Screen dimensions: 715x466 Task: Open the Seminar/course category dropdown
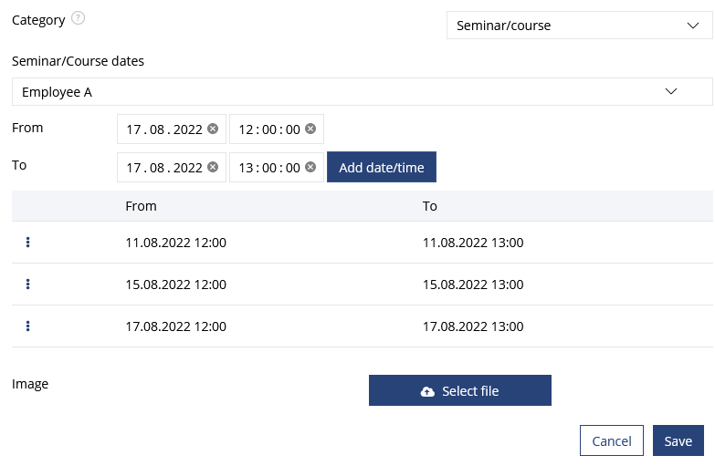click(x=579, y=26)
